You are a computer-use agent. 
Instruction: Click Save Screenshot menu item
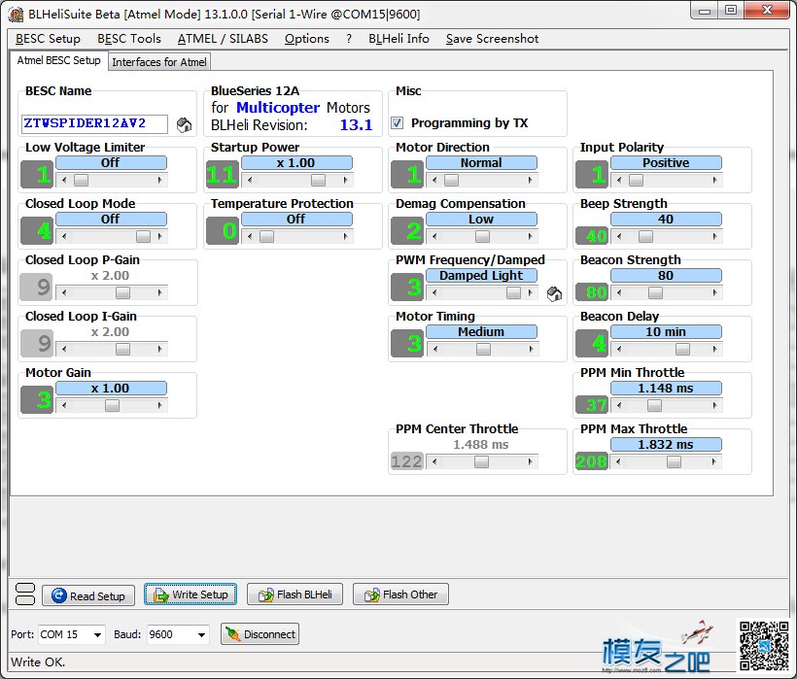coord(492,39)
